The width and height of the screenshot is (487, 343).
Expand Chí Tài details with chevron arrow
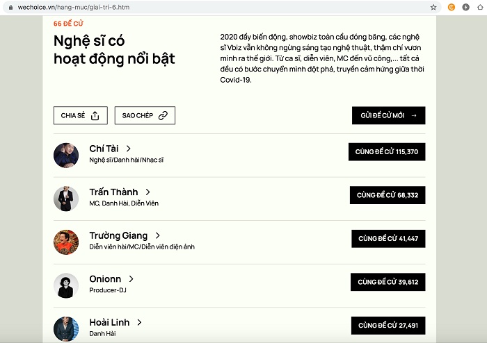129,149
